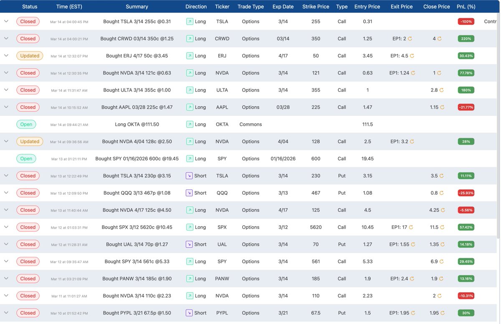Click the 220% PnL badge
The image size is (501, 324).
coord(466,38)
